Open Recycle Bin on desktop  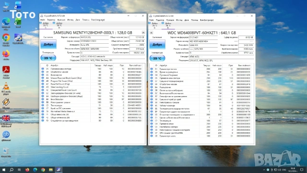click(6, 152)
